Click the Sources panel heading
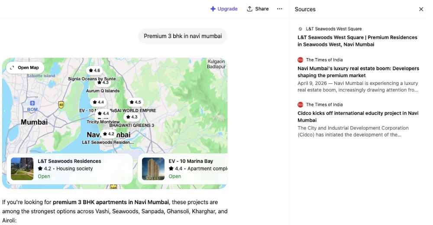The width and height of the screenshot is (433, 225). point(305,9)
